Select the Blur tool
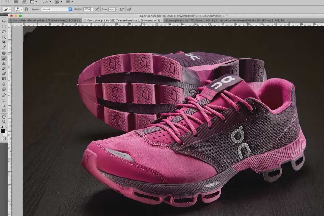This screenshot has height=216, width=324. [4, 84]
